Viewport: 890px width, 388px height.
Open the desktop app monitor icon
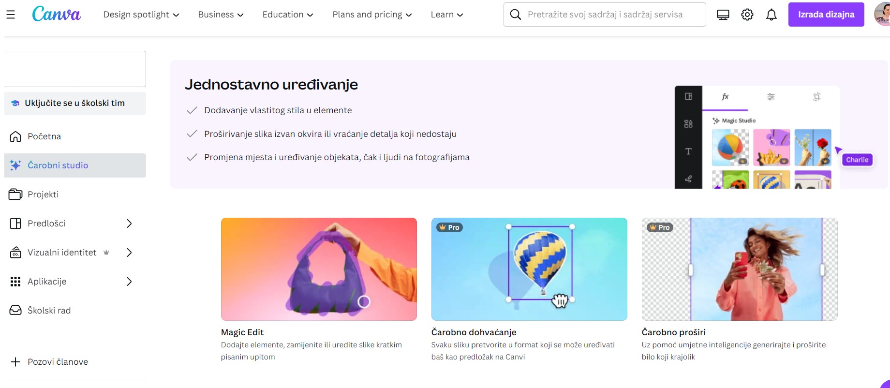(x=723, y=15)
